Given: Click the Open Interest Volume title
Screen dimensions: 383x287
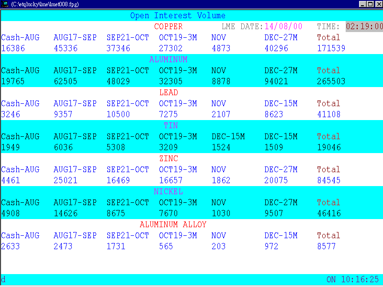Looking at the screenshot, I should tap(178, 15).
